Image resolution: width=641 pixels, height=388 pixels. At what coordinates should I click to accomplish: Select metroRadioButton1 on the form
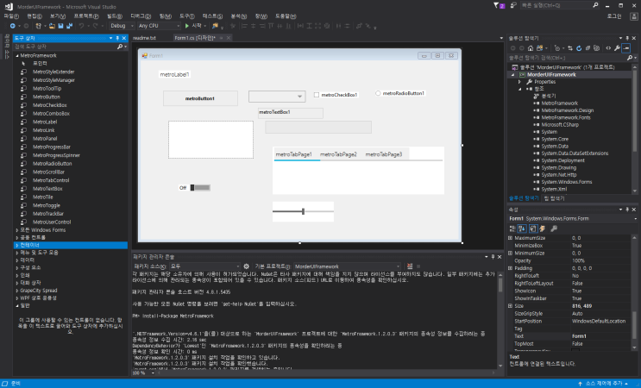point(379,93)
